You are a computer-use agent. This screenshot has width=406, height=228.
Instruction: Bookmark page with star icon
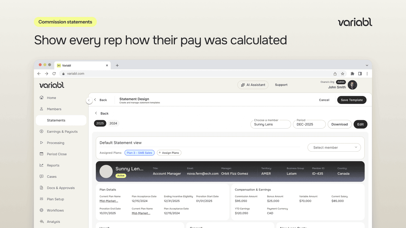pos(343,74)
